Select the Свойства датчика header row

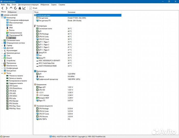pyautogui.click(x=78, y=15)
